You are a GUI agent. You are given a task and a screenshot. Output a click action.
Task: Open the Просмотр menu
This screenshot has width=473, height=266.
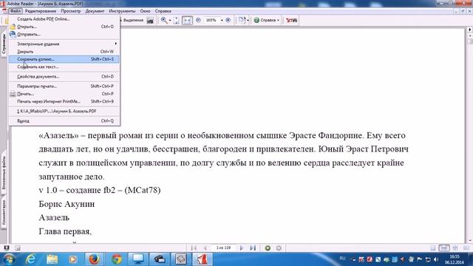coord(71,11)
